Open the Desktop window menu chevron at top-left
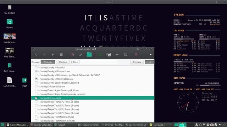This screenshot has width=227, height=127. (x=1, y=2)
